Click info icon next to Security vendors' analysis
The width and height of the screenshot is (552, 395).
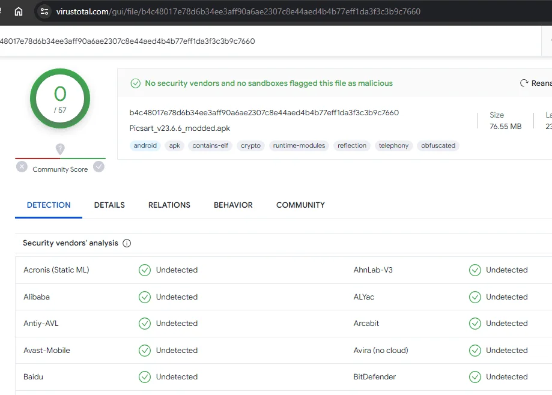click(127, 243)
